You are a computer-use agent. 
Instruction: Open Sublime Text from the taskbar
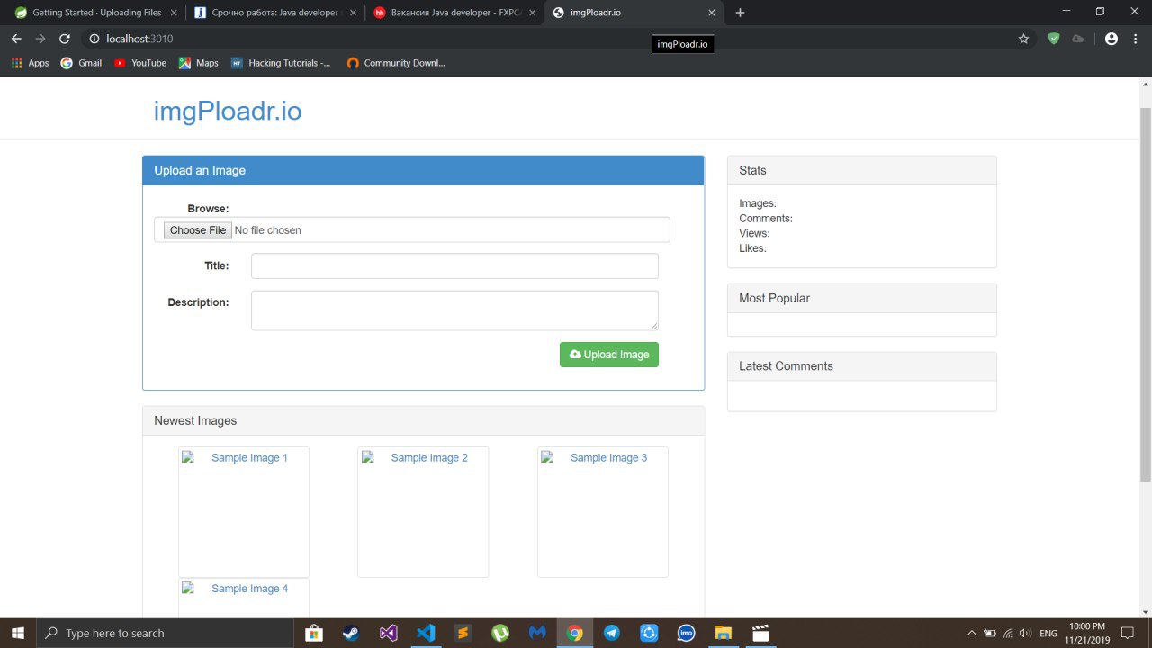pyautogui.click(x=463, y=633)
